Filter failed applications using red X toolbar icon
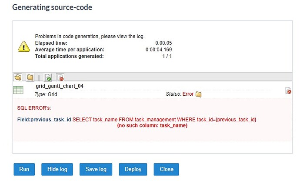This screenshot has width=300, height=181. click(x=60, y=77)
